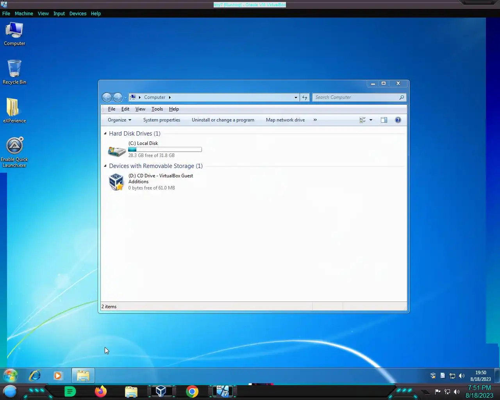
Task: Click the search magnifier icon
Action: coord(402,97)
